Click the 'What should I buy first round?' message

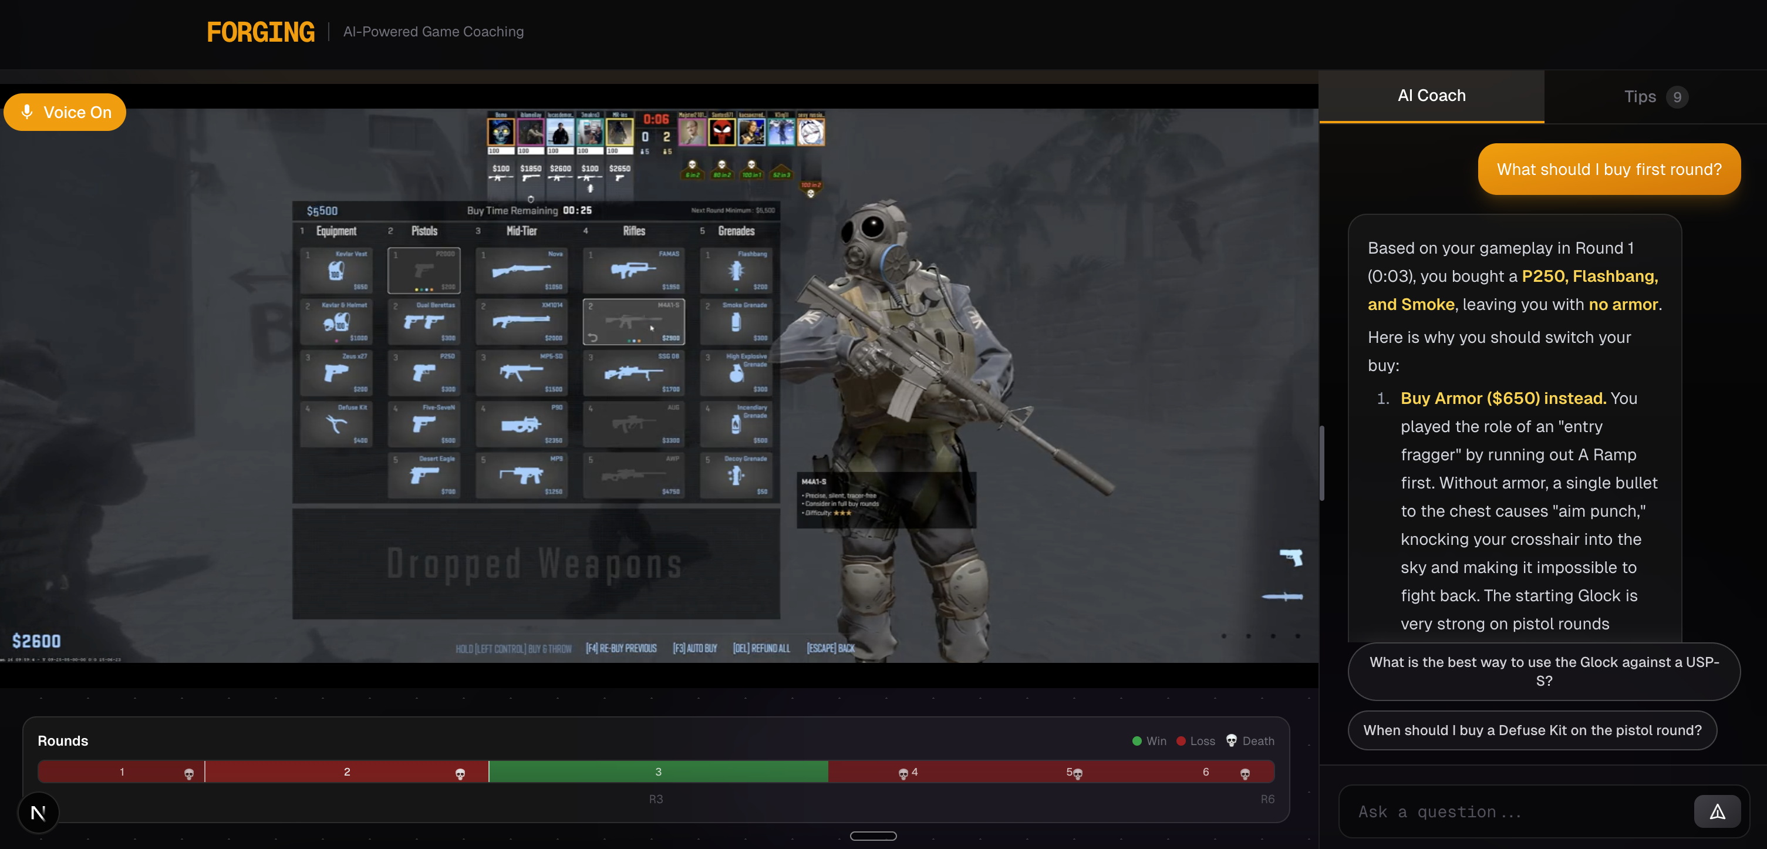pyautogui.click(x=1608, y=169)
